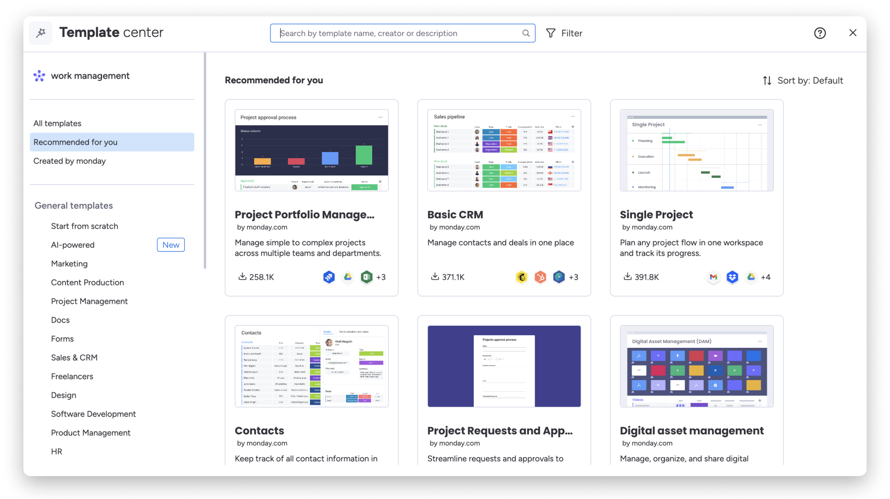
Task: Open Software Development category
Action: (94, 414)
